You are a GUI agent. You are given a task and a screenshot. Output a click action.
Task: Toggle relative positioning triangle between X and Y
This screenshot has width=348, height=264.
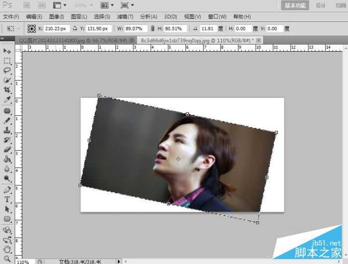(75, 29)
